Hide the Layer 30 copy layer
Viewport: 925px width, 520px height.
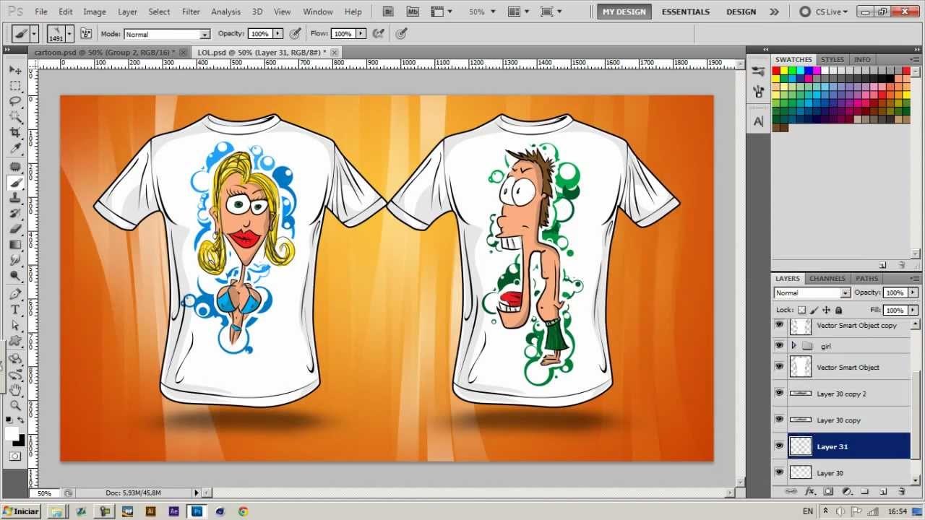coord(779,420)
